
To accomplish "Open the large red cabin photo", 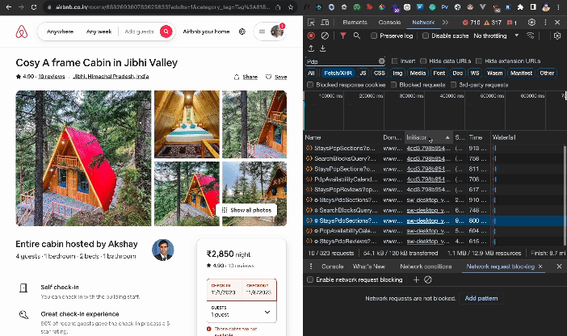I will click(x=83, y=158).
